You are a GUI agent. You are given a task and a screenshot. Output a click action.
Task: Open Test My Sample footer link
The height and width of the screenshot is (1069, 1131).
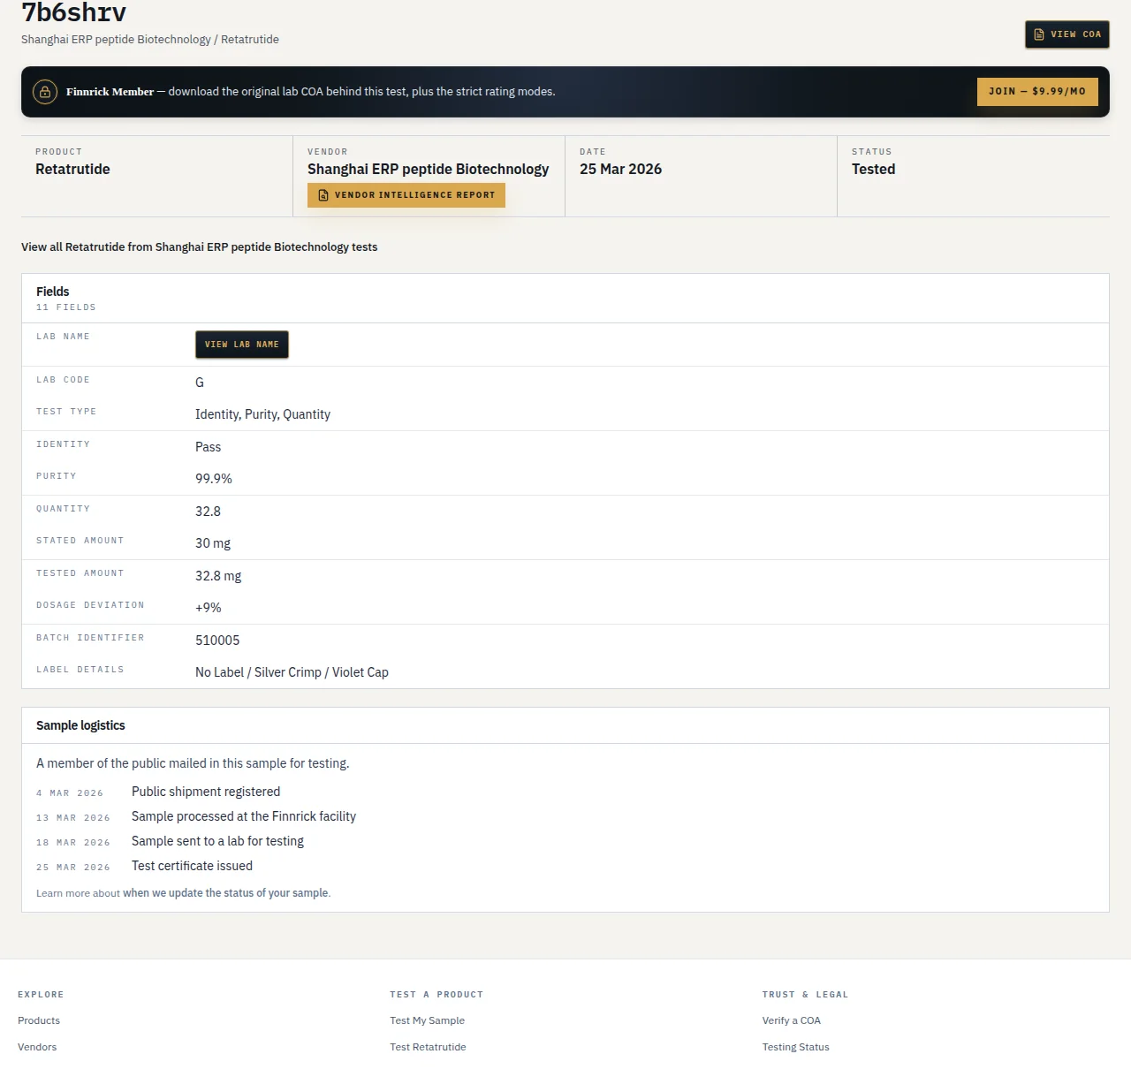coord(427,1020)
